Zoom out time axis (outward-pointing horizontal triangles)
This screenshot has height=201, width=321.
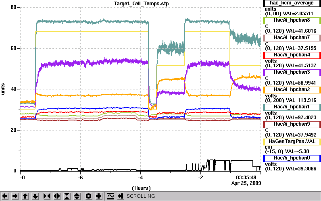[57, 196]
